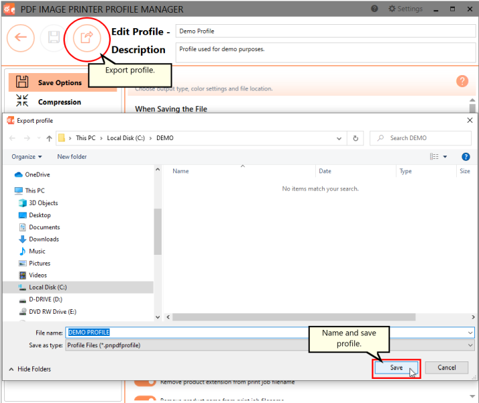Sort by the Type column header
479x403 pixels.
(x=405, y=171)
